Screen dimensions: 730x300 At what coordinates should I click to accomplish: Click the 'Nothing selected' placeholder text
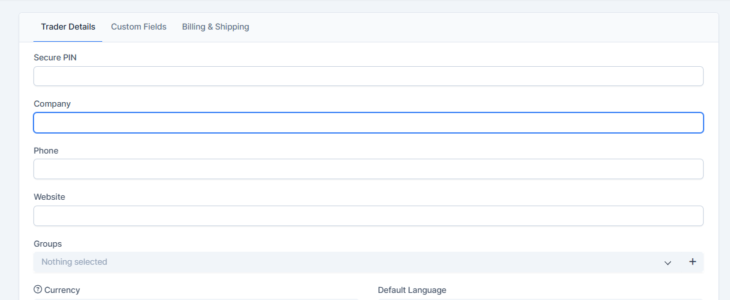pyautogui.click(x=75, y=262)
